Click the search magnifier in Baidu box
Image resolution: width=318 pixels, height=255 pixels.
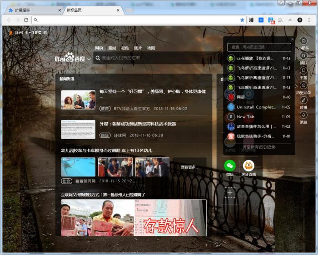pyautogui.click(x=98, y=58)
